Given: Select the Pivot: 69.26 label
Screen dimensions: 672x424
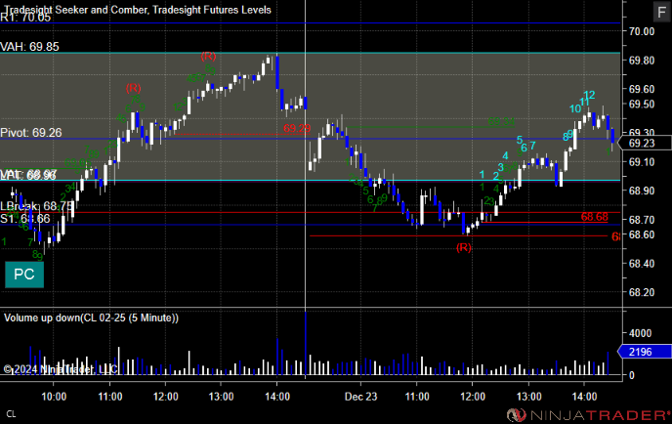Looking at the screenshot, I should tap(31, 133).
